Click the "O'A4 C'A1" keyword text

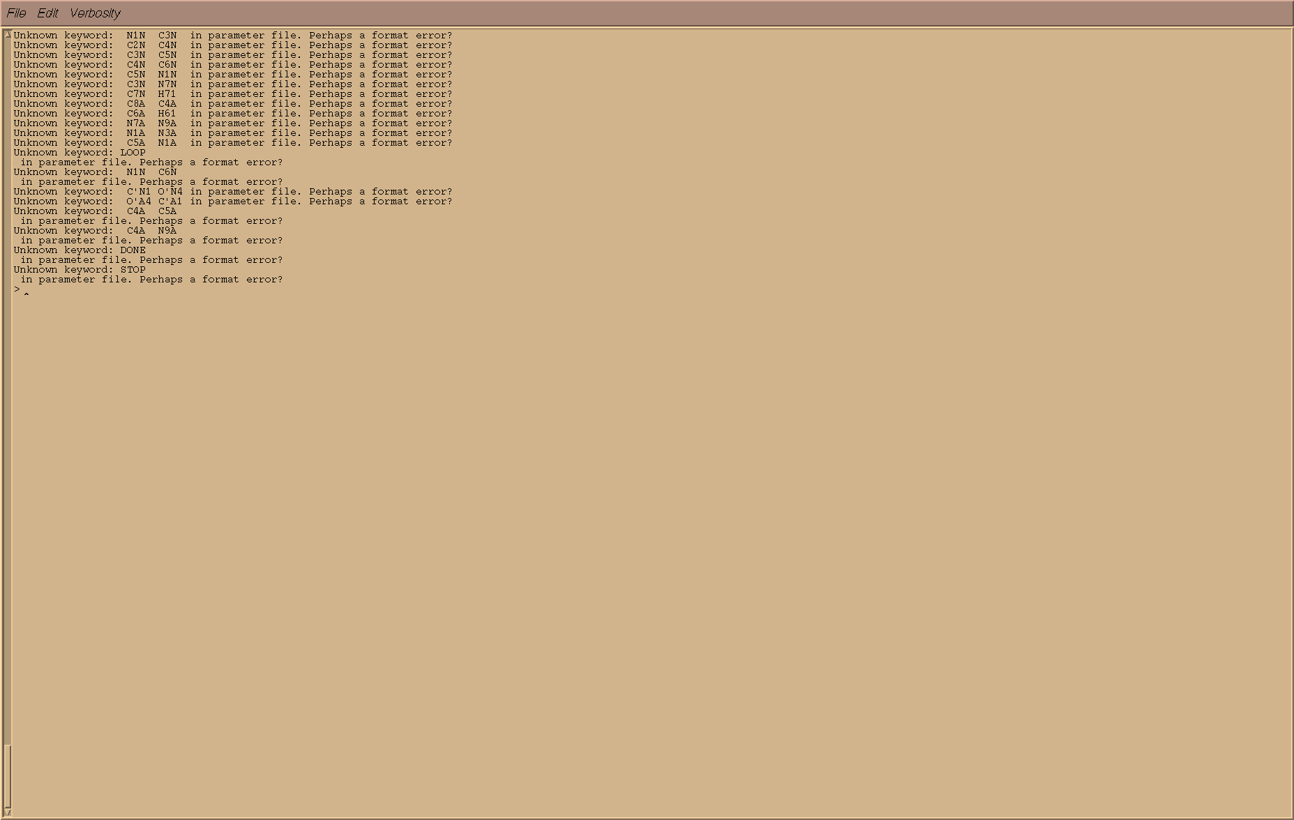pos(154,202)
